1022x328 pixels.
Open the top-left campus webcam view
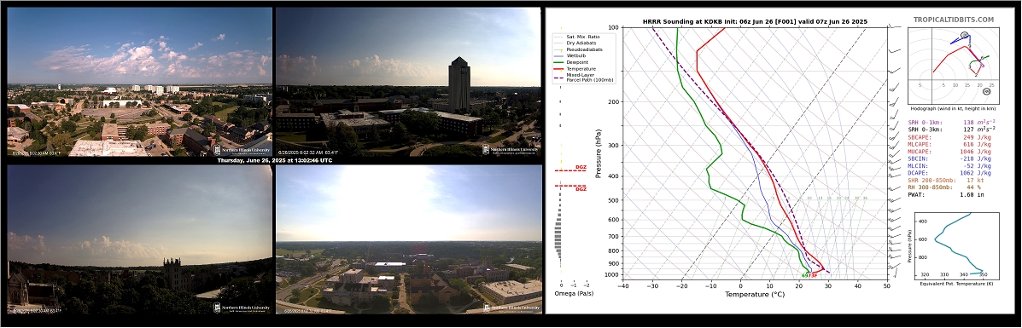[x=139, y=82]
